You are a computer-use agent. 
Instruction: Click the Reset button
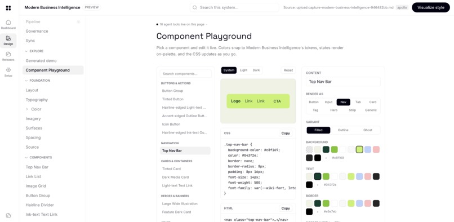pos(288,70)
